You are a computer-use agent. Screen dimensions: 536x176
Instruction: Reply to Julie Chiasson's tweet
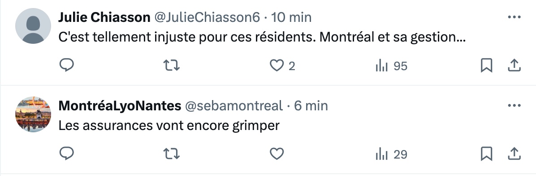click(x=67, y=65)
